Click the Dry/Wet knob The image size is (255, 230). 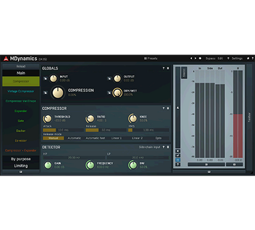click(x=117, y=93)
